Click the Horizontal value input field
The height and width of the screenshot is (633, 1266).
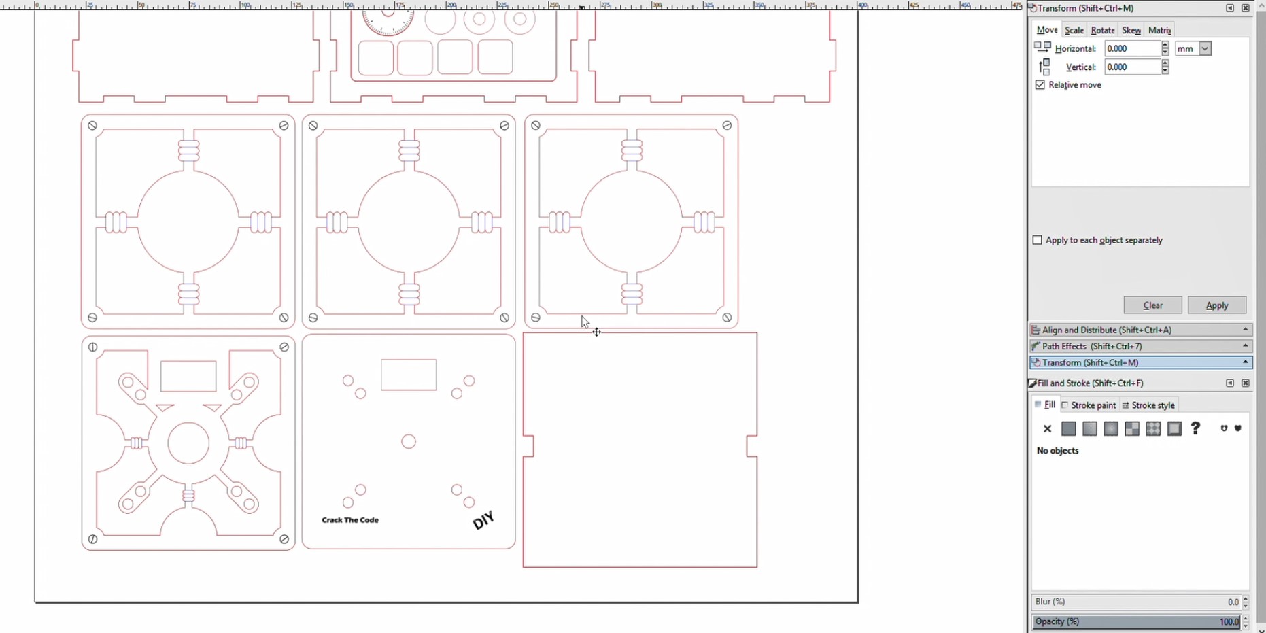tap(1132, 49)
